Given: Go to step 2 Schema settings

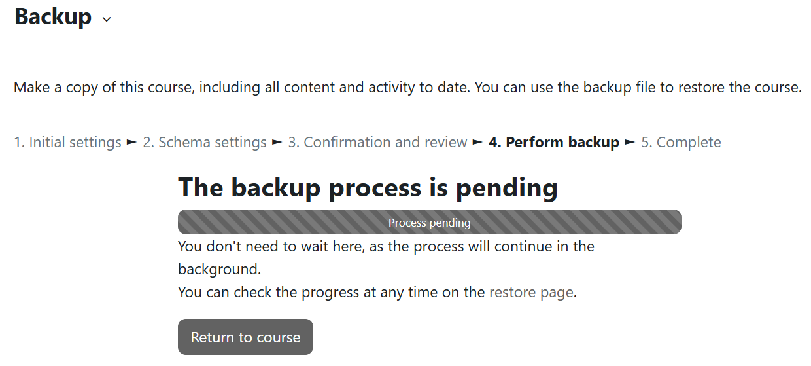Looking at the screenshot, I should click(205, 142).
